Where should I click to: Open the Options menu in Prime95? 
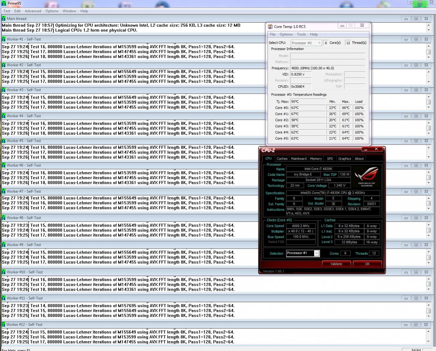pyautogui.click(x=52, y=11)
